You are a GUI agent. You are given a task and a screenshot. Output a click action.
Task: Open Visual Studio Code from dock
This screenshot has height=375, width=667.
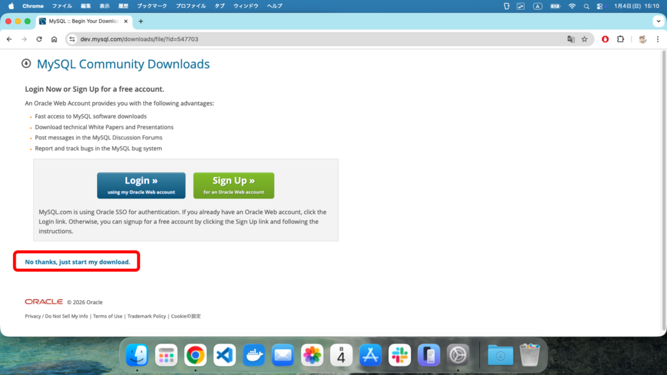point(224,355)
